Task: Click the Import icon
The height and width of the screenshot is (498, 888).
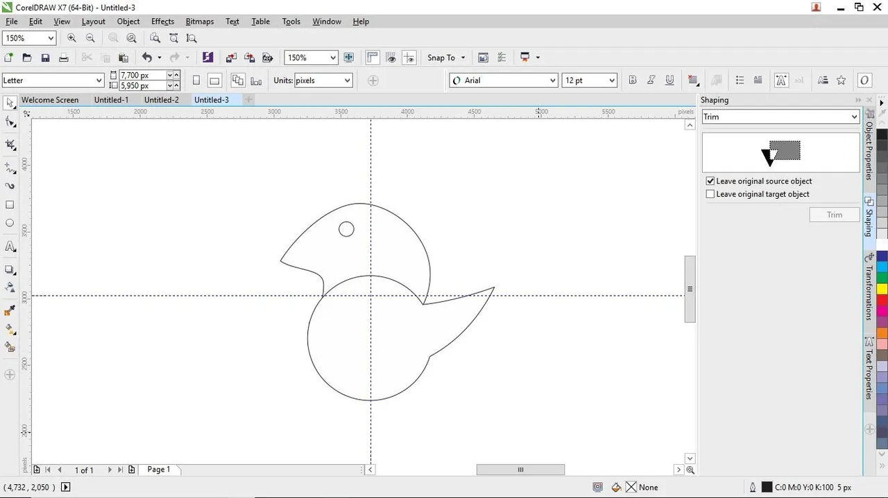Action: [231, 57]
